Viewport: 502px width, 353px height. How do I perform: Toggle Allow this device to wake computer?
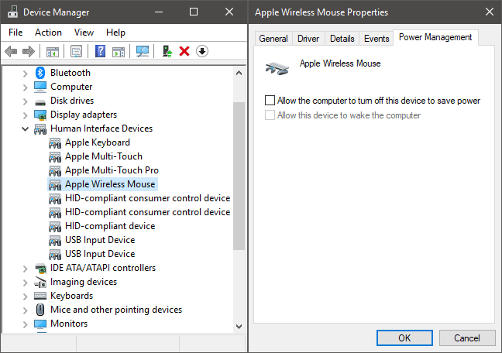pos(270,115)
